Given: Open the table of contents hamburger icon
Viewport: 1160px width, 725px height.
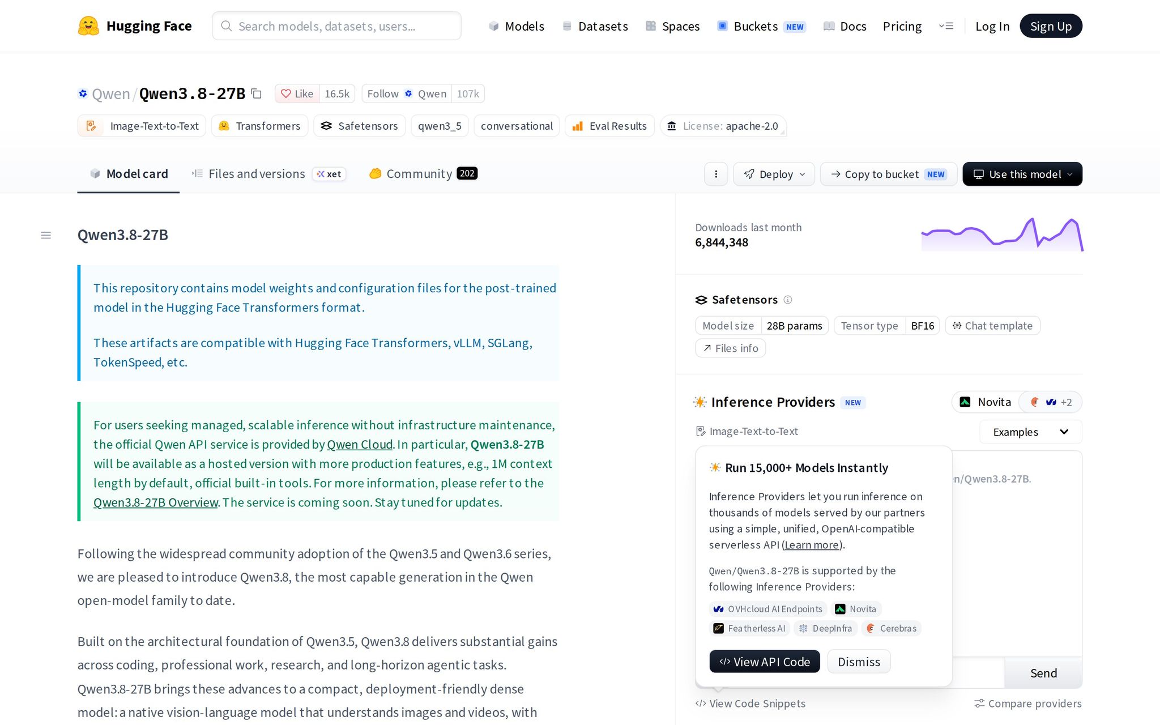Looking at the screenshot, I should 46,235.
